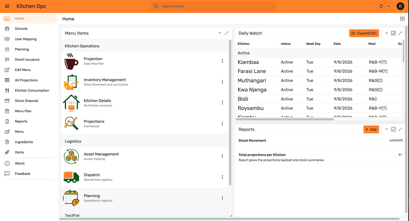Image resolution: width=409 pixels, height=221 pixels.
Task: Open the Projection coffee cup icon
Action: [x=71, y=61]
